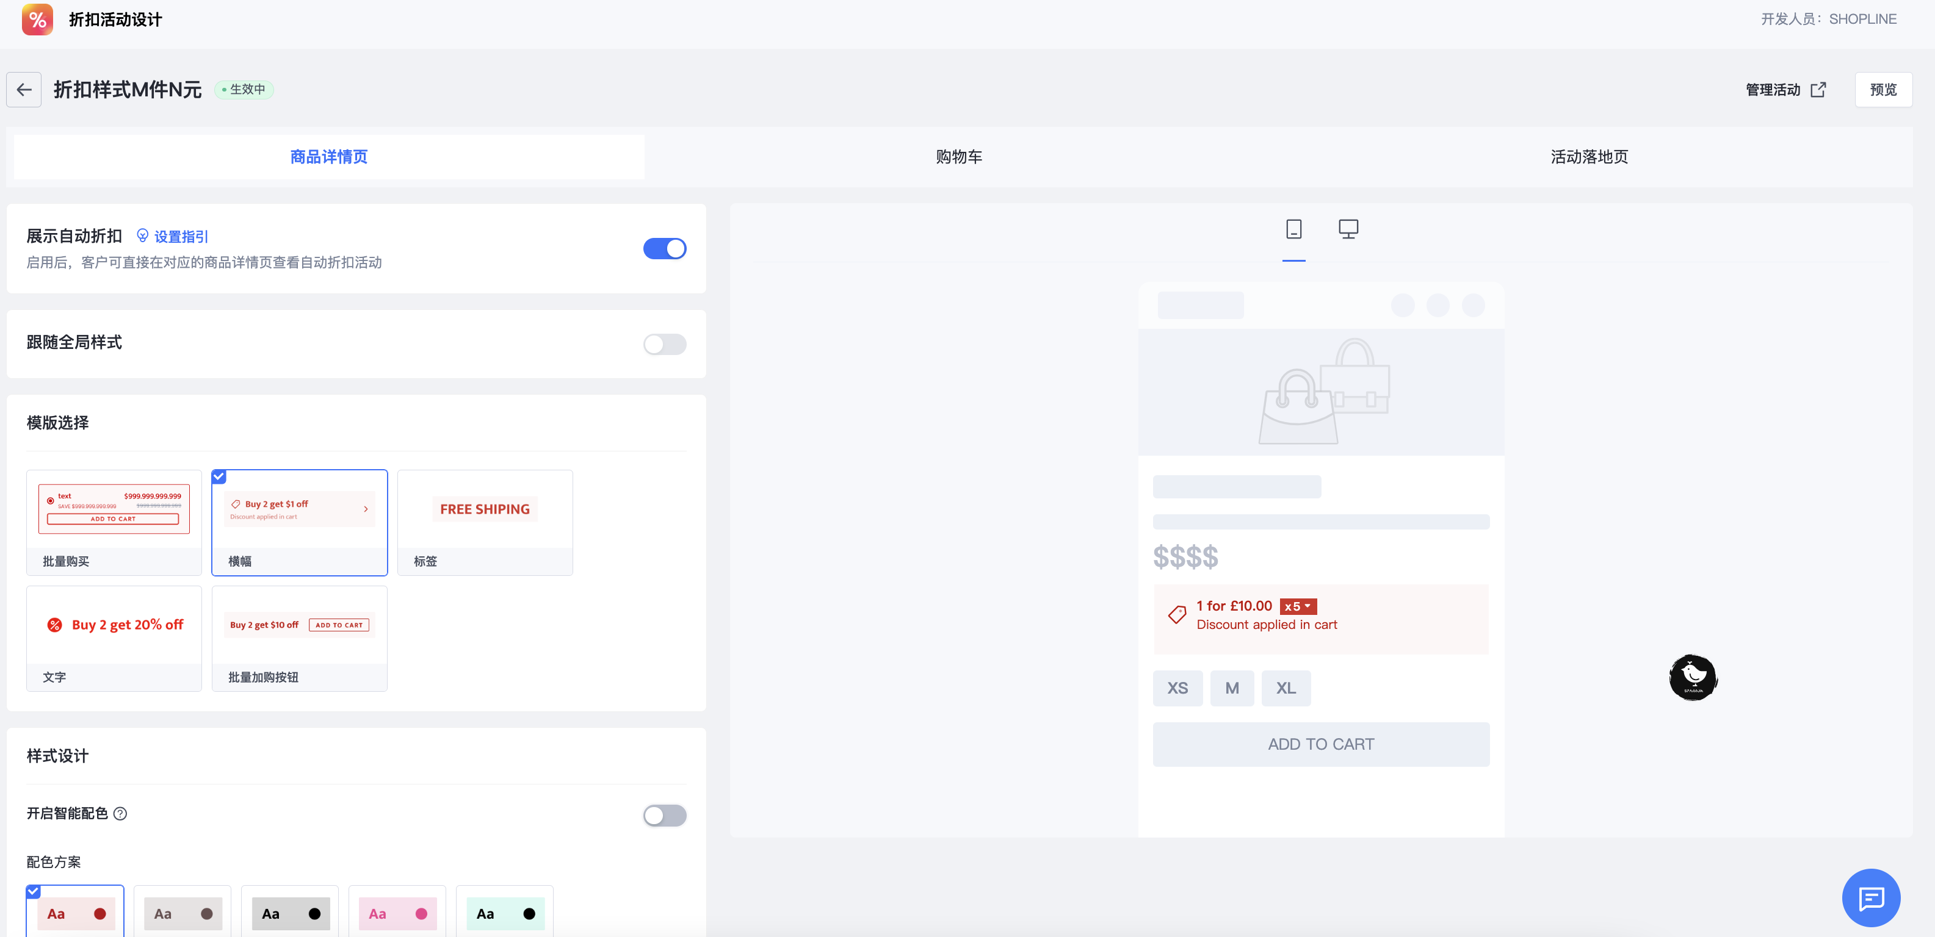Switch preview to mobile device icon
Screen dimensions: 1935x937
[x=1293, y=229]
